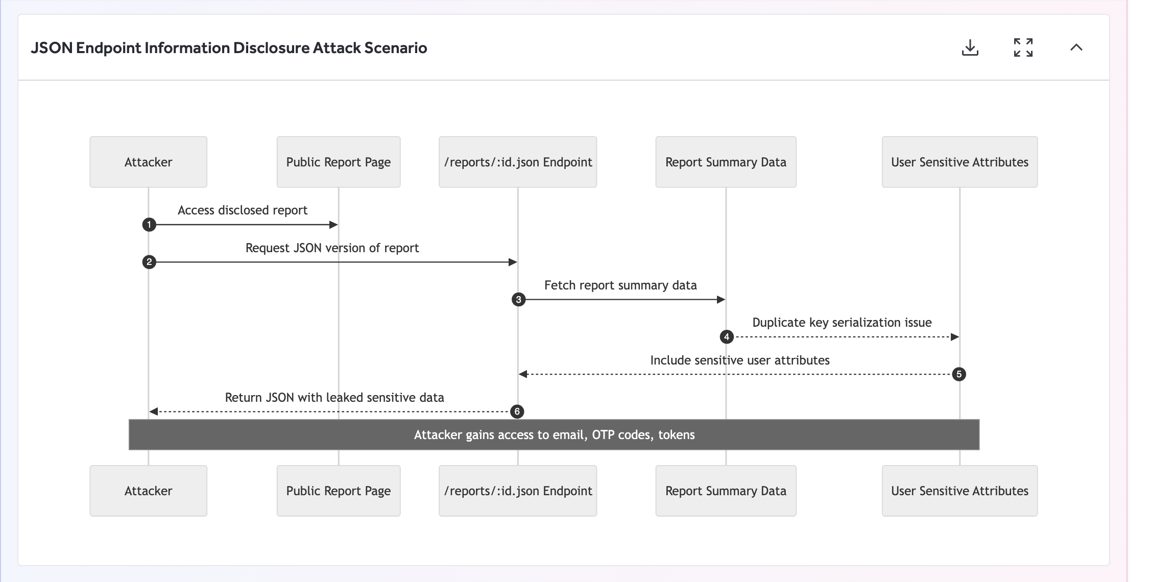Click the Public Report Page participant box
This screenshot has width=1151, height=582.
click(x=339, y=162)
